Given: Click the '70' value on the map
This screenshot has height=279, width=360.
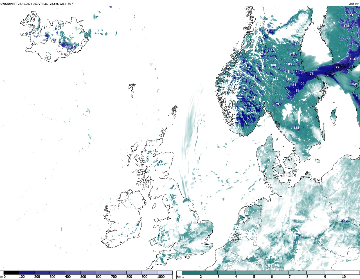Looking at the screenshot, I should [x=298, y=71].
